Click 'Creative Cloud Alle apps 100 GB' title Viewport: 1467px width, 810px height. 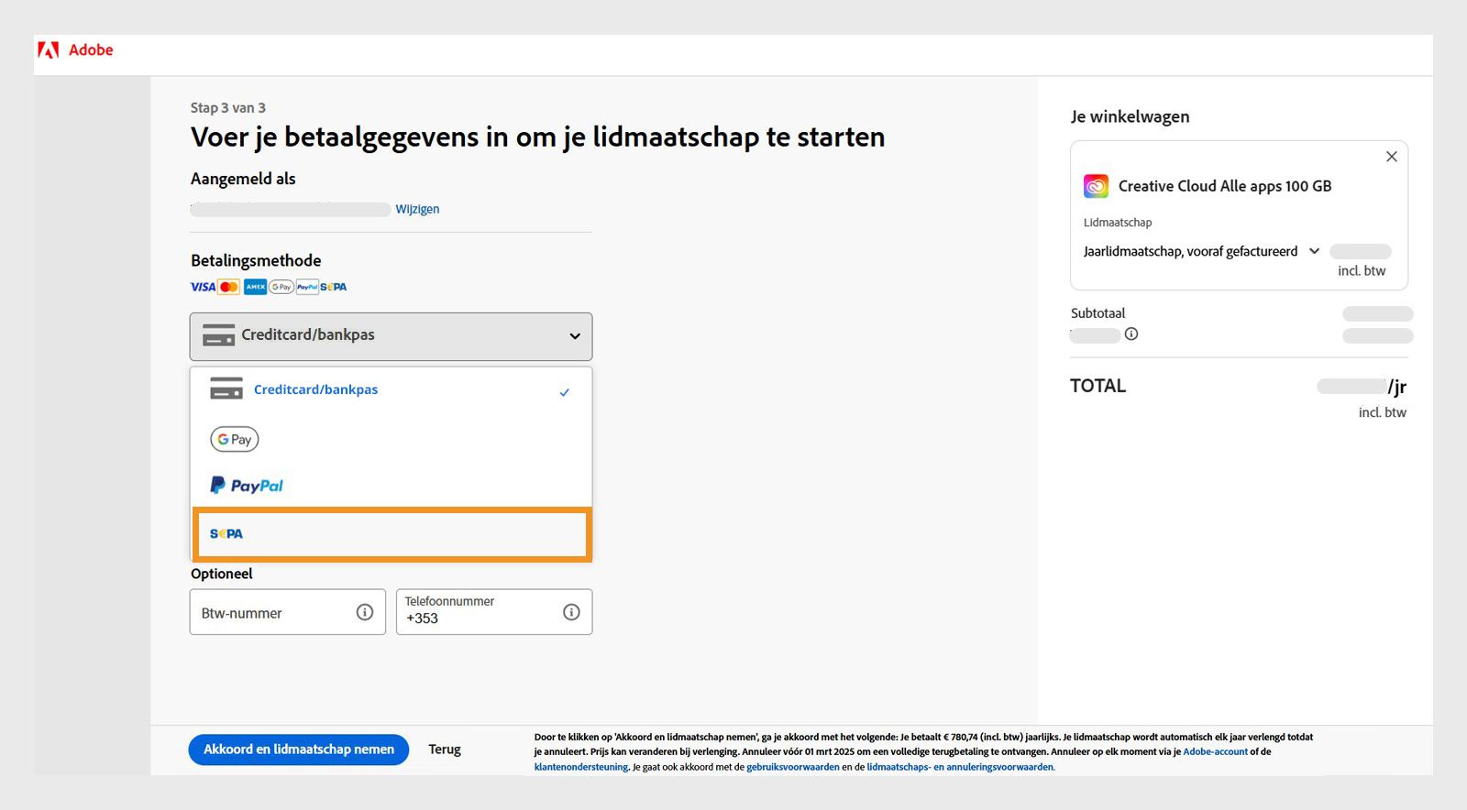pyautogui.click(x=1225, y=186)
